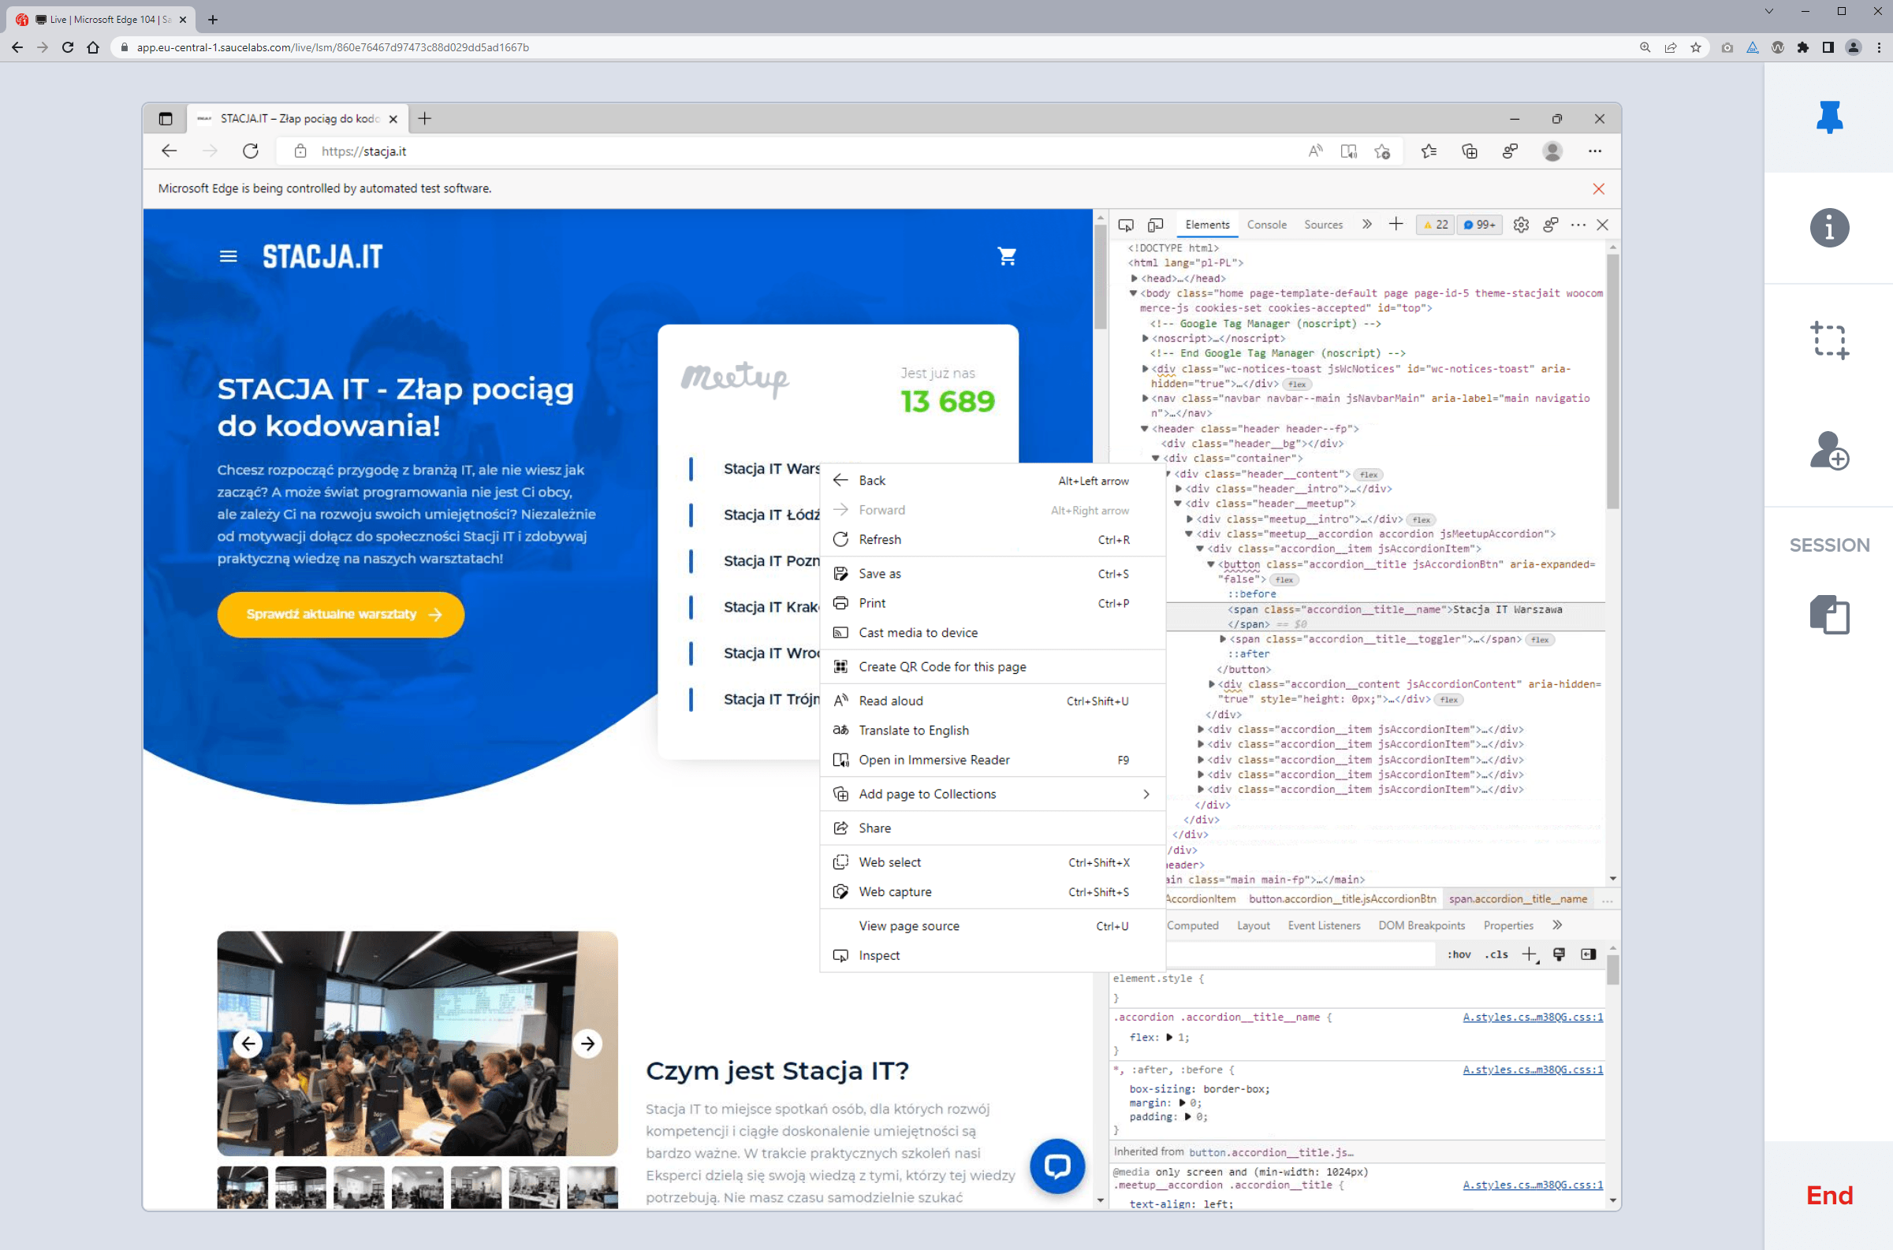Open the Event Listeners tab
The width and height of the screenshot is (1893, 1250).
click(1324, 924)
